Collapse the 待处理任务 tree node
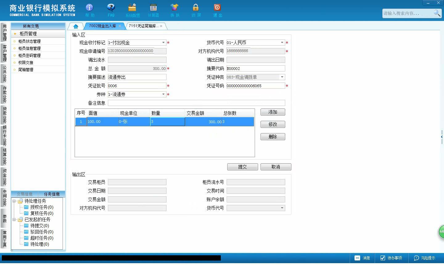The height and width of the screenshot is (265, 444). [x=14, y=201]
